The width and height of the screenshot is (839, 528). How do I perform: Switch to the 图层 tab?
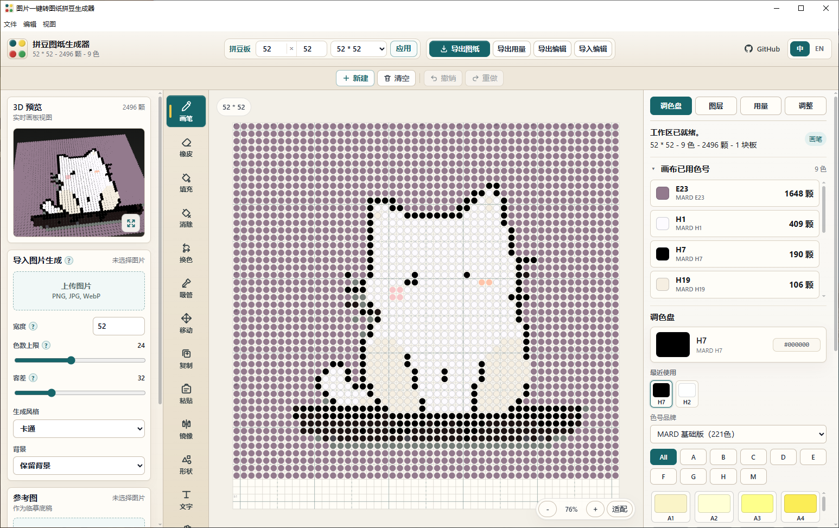[x=716, y=106]
